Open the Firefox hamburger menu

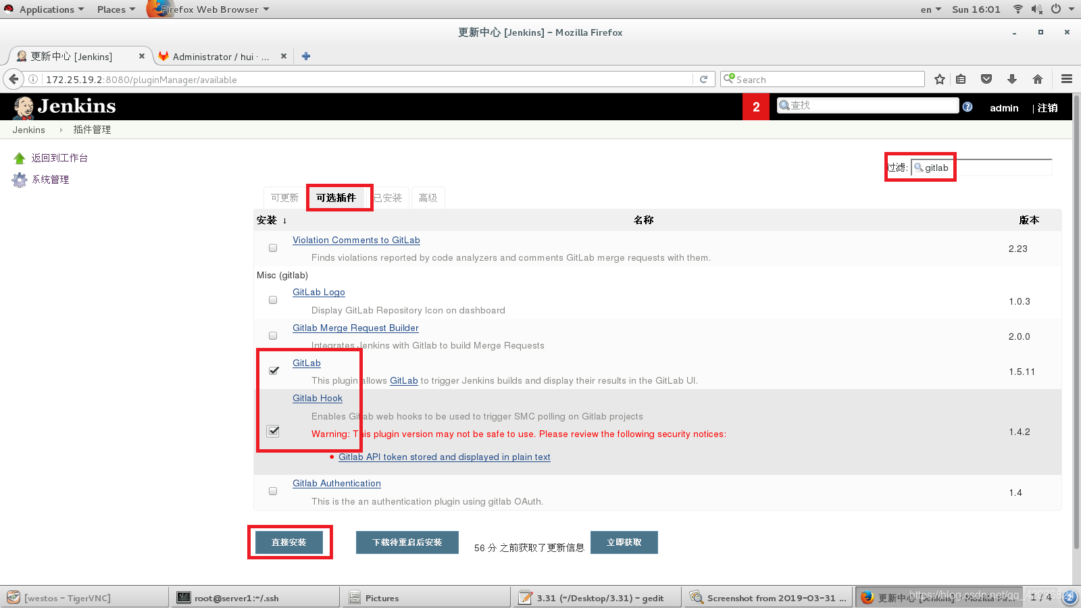[x=1067, y=79]
